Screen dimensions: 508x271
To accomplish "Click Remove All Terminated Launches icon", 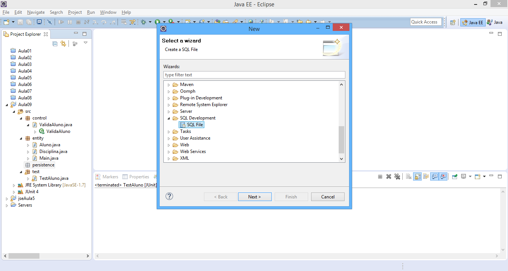I will pos(397,176).
